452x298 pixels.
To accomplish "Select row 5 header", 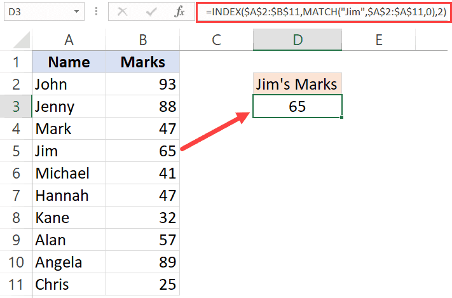I will tap(16, 151).
